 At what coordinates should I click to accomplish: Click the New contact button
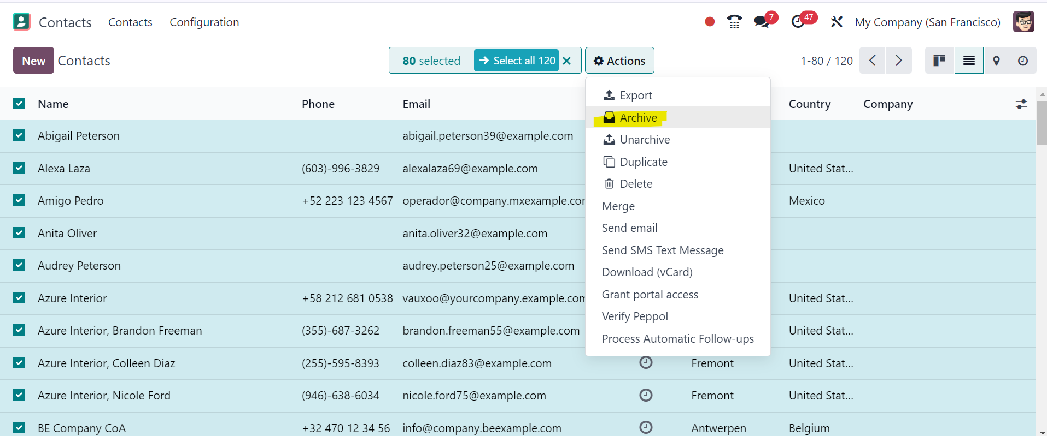(x=33, y=61)
